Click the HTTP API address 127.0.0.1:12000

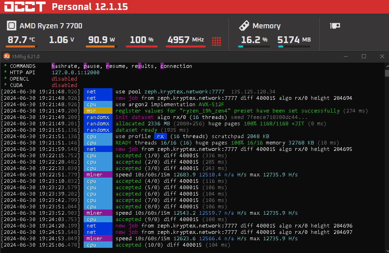(x=76, y=73)
